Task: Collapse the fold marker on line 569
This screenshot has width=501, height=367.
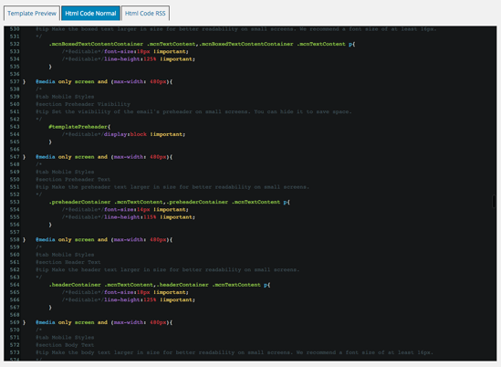Action: [24, 322]
